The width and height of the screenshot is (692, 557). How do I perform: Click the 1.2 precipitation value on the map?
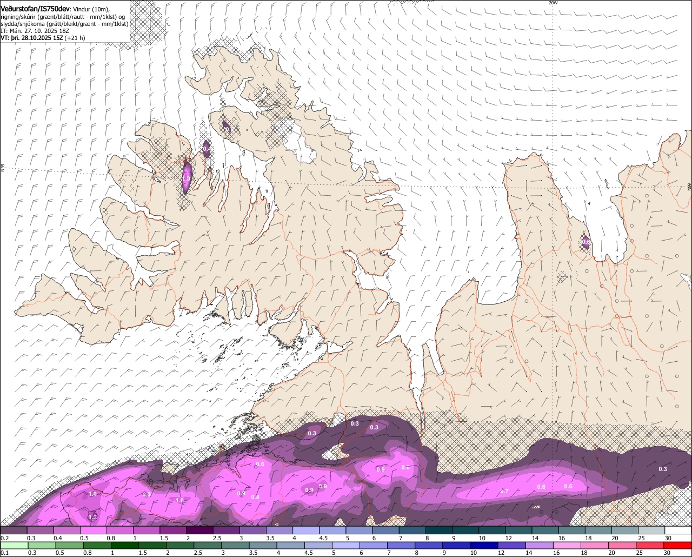pos(92,517)
